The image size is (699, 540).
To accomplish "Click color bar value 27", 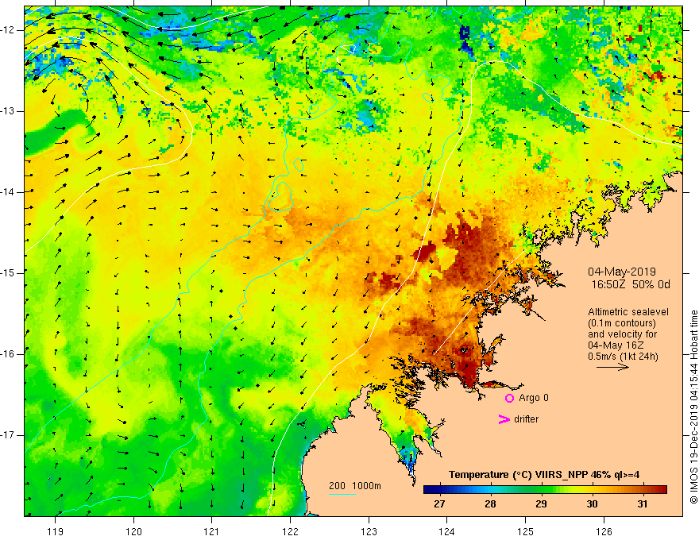I will pos(439,504).
